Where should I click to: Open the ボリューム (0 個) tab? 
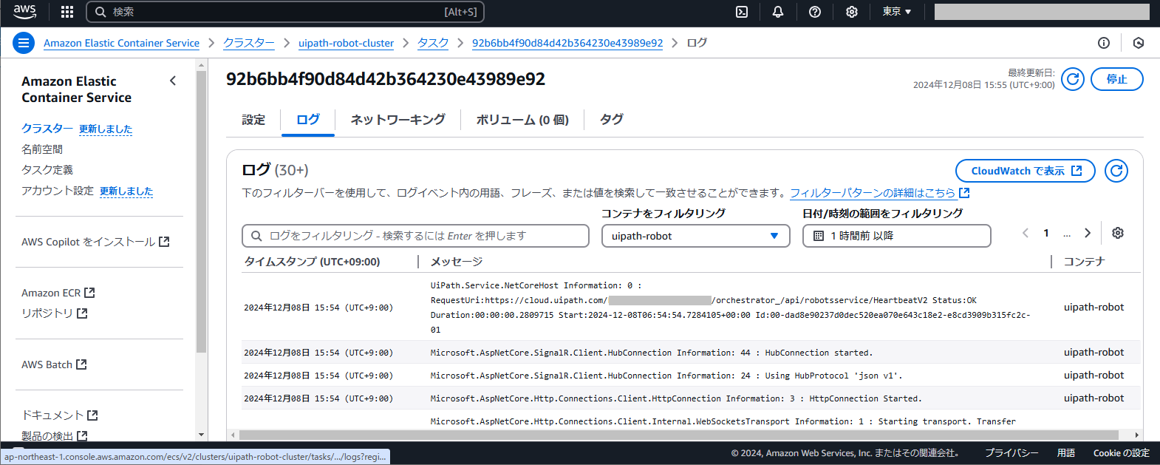click(522, 120)
